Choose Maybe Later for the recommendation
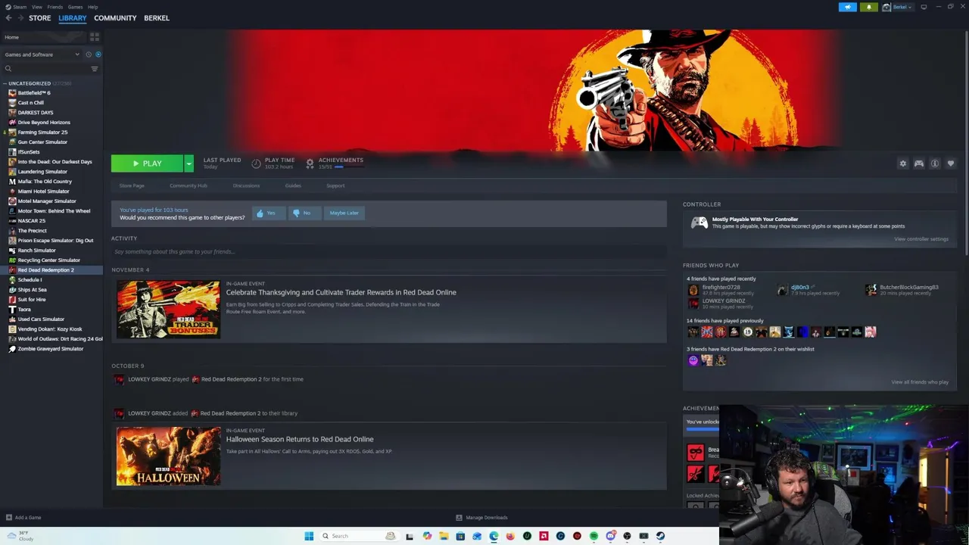 click(344, 213)
